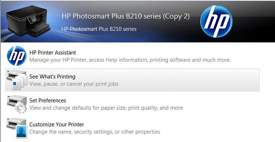Open See What's Printing title
275x142 pixels.
coord(52,77)
